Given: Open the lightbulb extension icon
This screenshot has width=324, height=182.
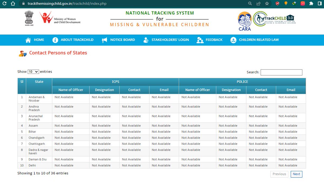Looking at the screenshot, I should click(x=286, y=4).
